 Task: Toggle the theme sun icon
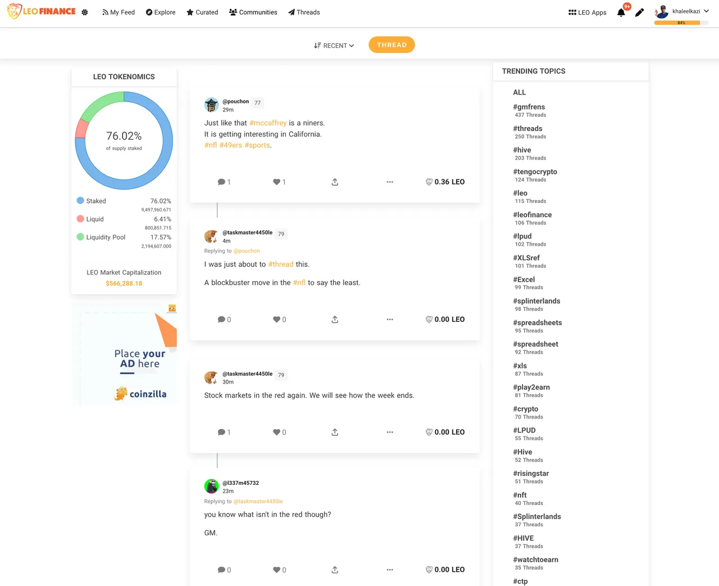pos(85,12)
